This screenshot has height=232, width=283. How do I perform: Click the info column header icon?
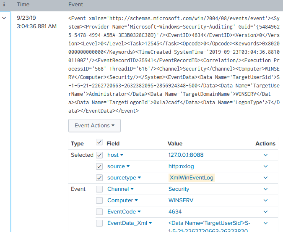pyautogui.click(x=4, y=4)
